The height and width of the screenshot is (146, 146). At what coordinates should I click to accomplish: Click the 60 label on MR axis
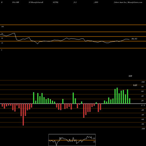pyautogui.click(x=142, y=91)
